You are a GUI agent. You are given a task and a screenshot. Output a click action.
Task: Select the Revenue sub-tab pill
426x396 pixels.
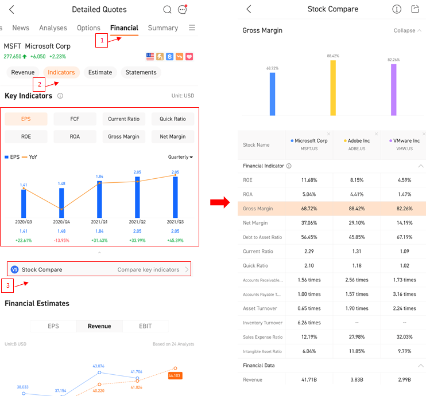23,72
